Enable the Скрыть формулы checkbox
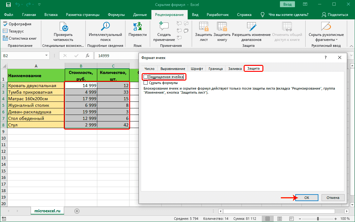The height and width of the screenshot is (222, 355). [x=145, y=83]
